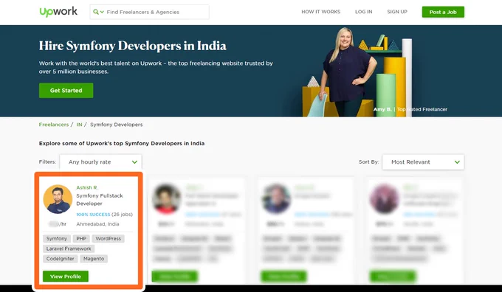The image size is (502, 292).
Task: Go to LOG IN
Action: (364, 12)
